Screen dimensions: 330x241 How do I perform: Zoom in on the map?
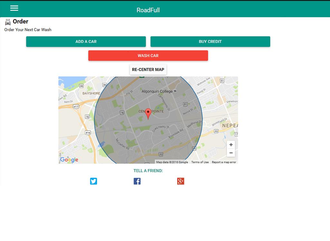[x=231, y=145]
